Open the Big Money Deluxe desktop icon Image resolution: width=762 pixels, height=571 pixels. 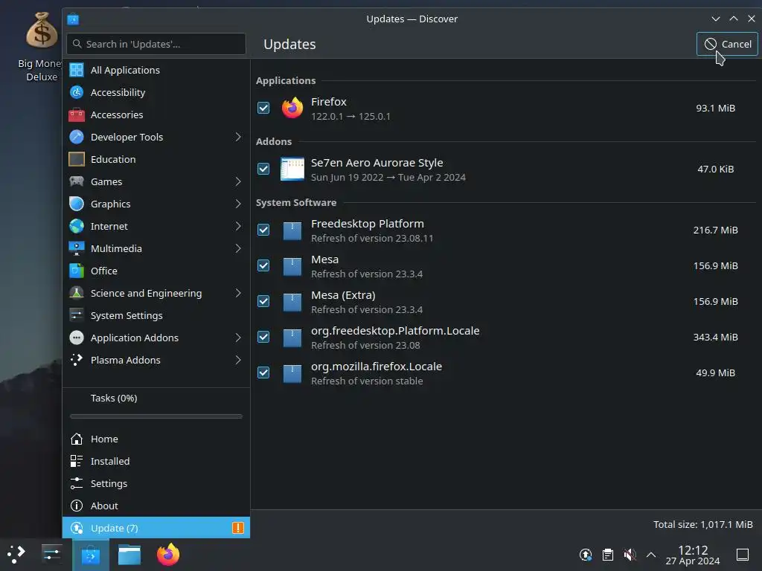(x=42, y=47)
